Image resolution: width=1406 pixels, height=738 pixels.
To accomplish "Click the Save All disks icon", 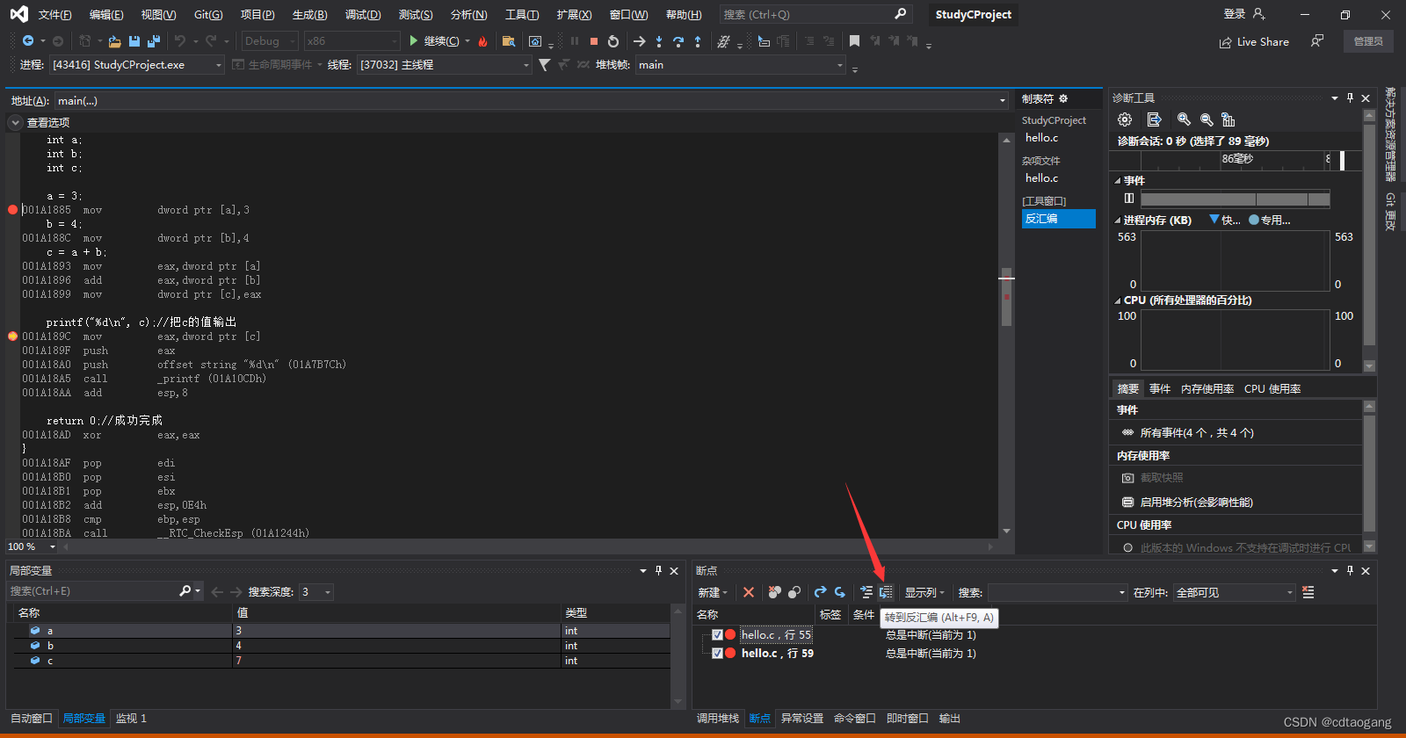I will point(154,41).
